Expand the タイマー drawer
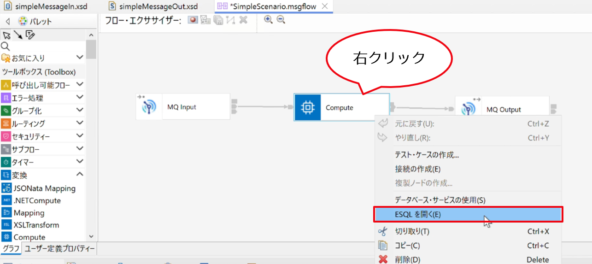The height and width of the screenshot is (264, 592). point(80,162)
